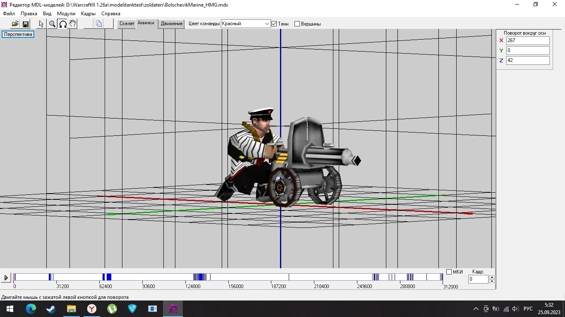Click timeline ruler label 218400
This screenshot has width=565, height=317.
point(321,286)
